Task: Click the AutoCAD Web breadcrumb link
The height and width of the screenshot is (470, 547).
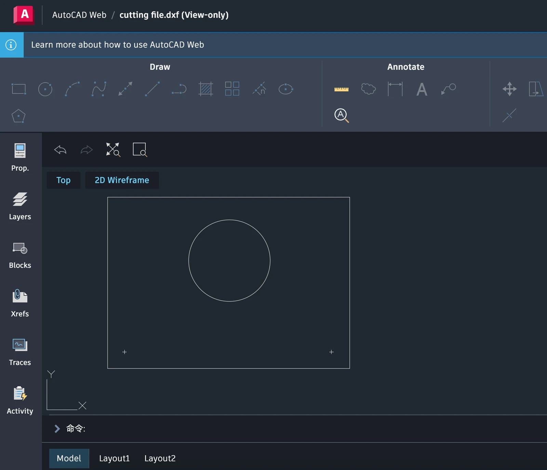Action: click(79, 15)
